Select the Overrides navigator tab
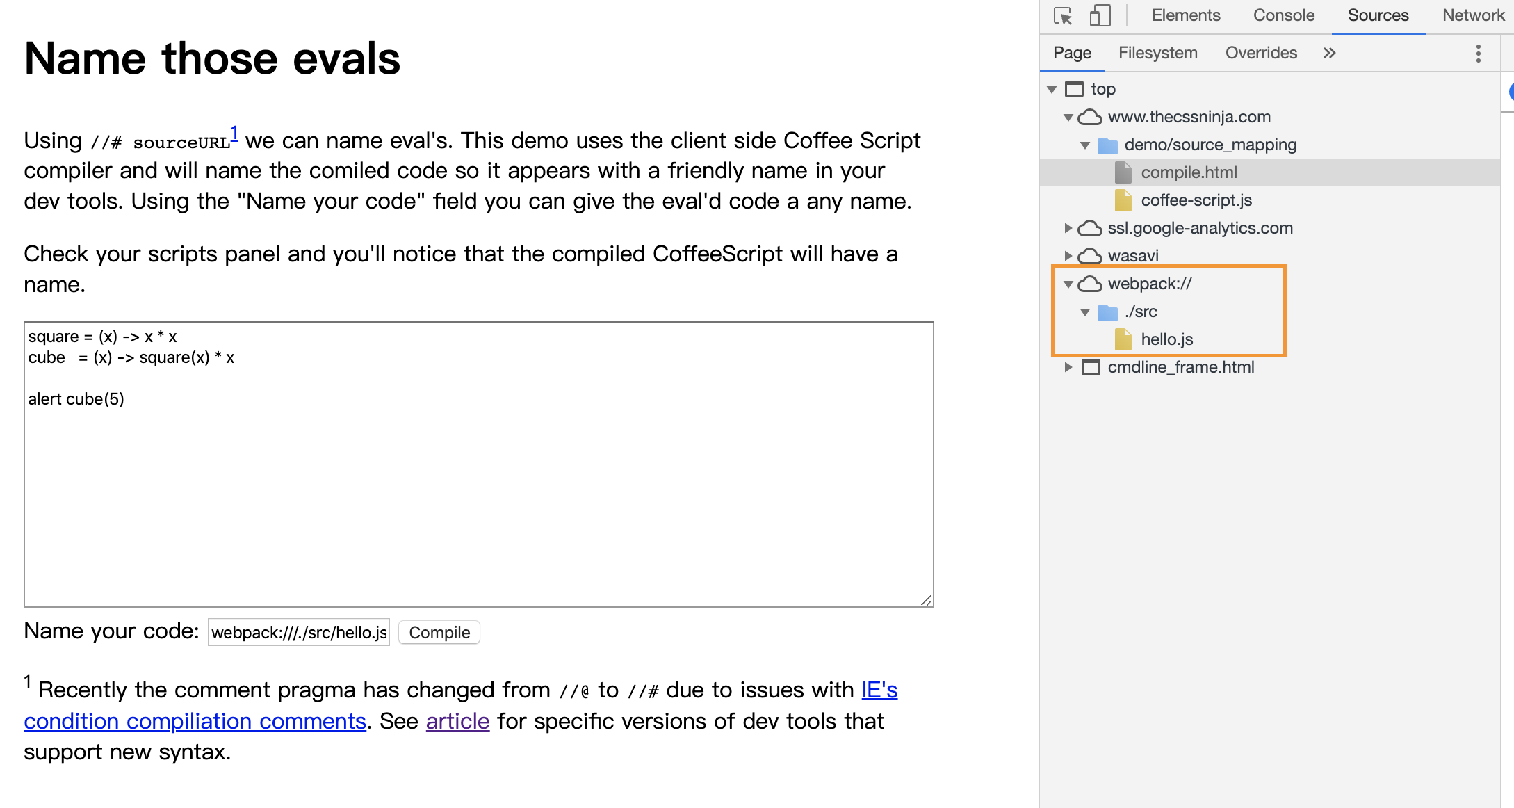 pyautogui.click(x=1261, y=53)
